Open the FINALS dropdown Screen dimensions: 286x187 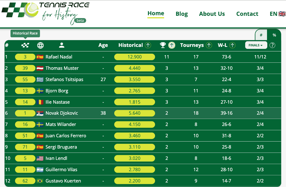[x=256, y=45]
